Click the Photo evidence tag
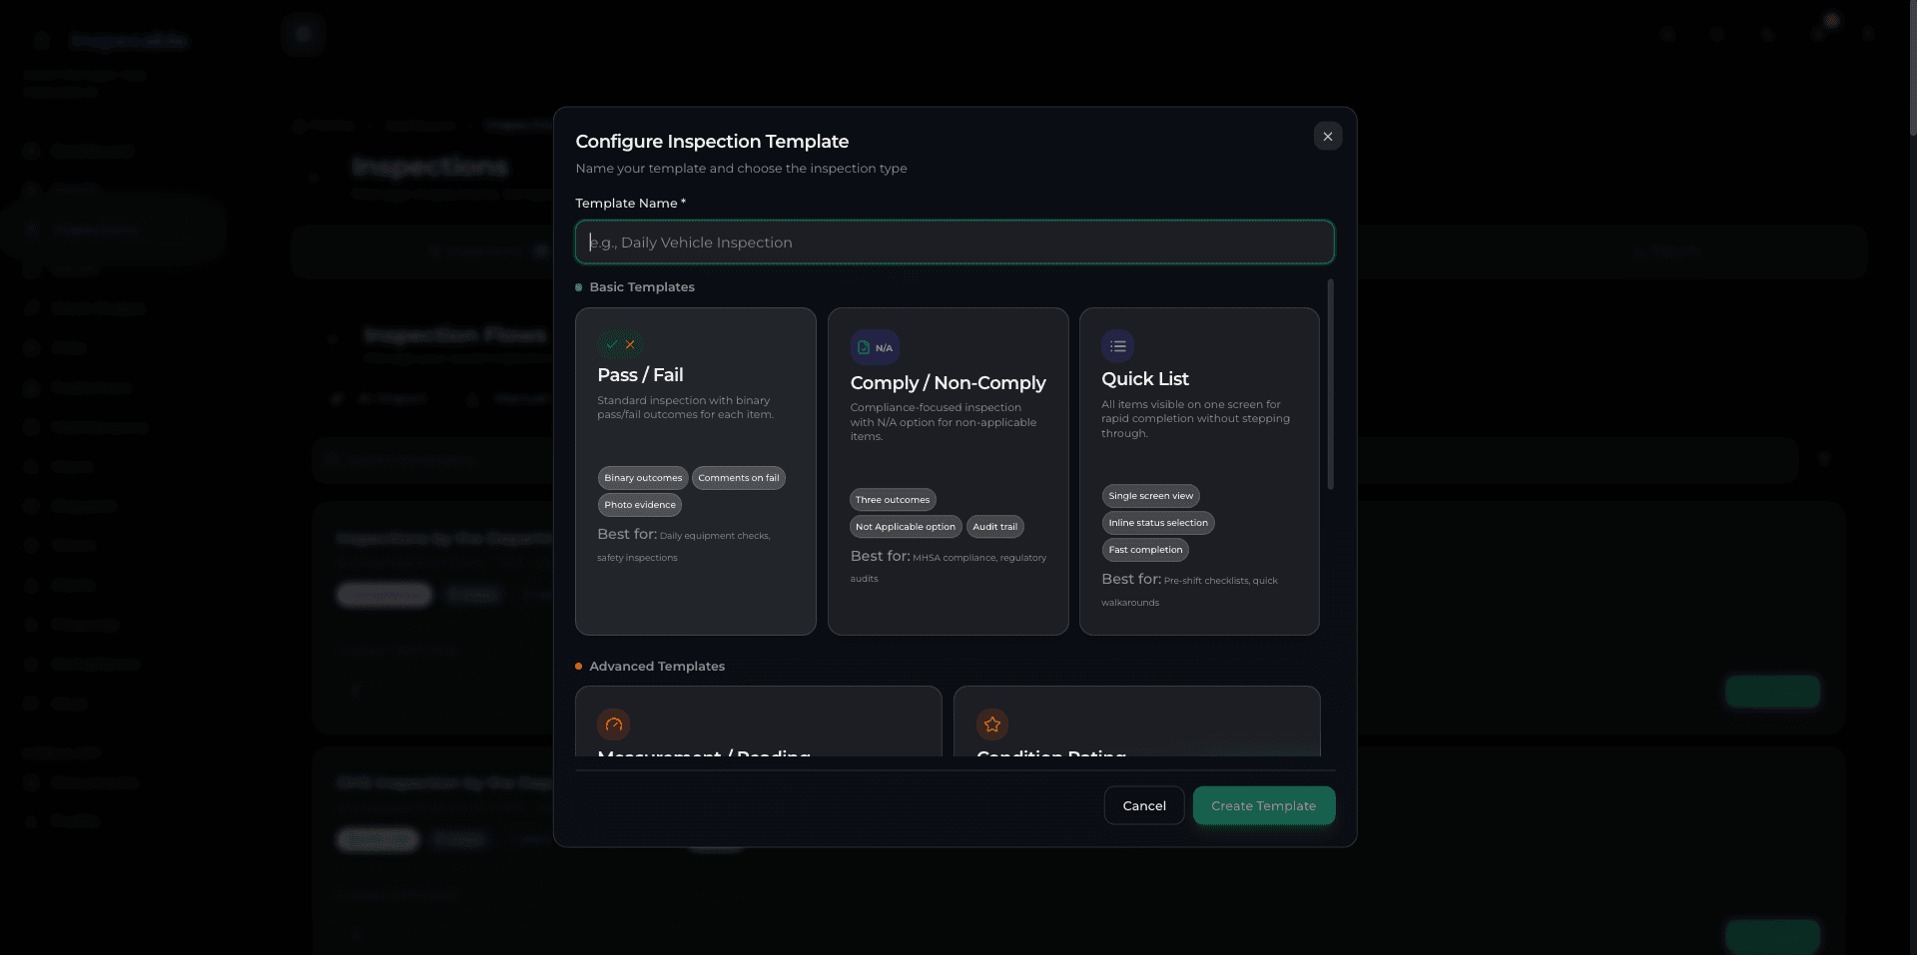Viewport: 1917px width, 955px height. (x=640, y=505)
